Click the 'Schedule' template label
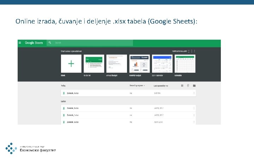Screen dimensions: 254x158 click(x=178, y=75)
